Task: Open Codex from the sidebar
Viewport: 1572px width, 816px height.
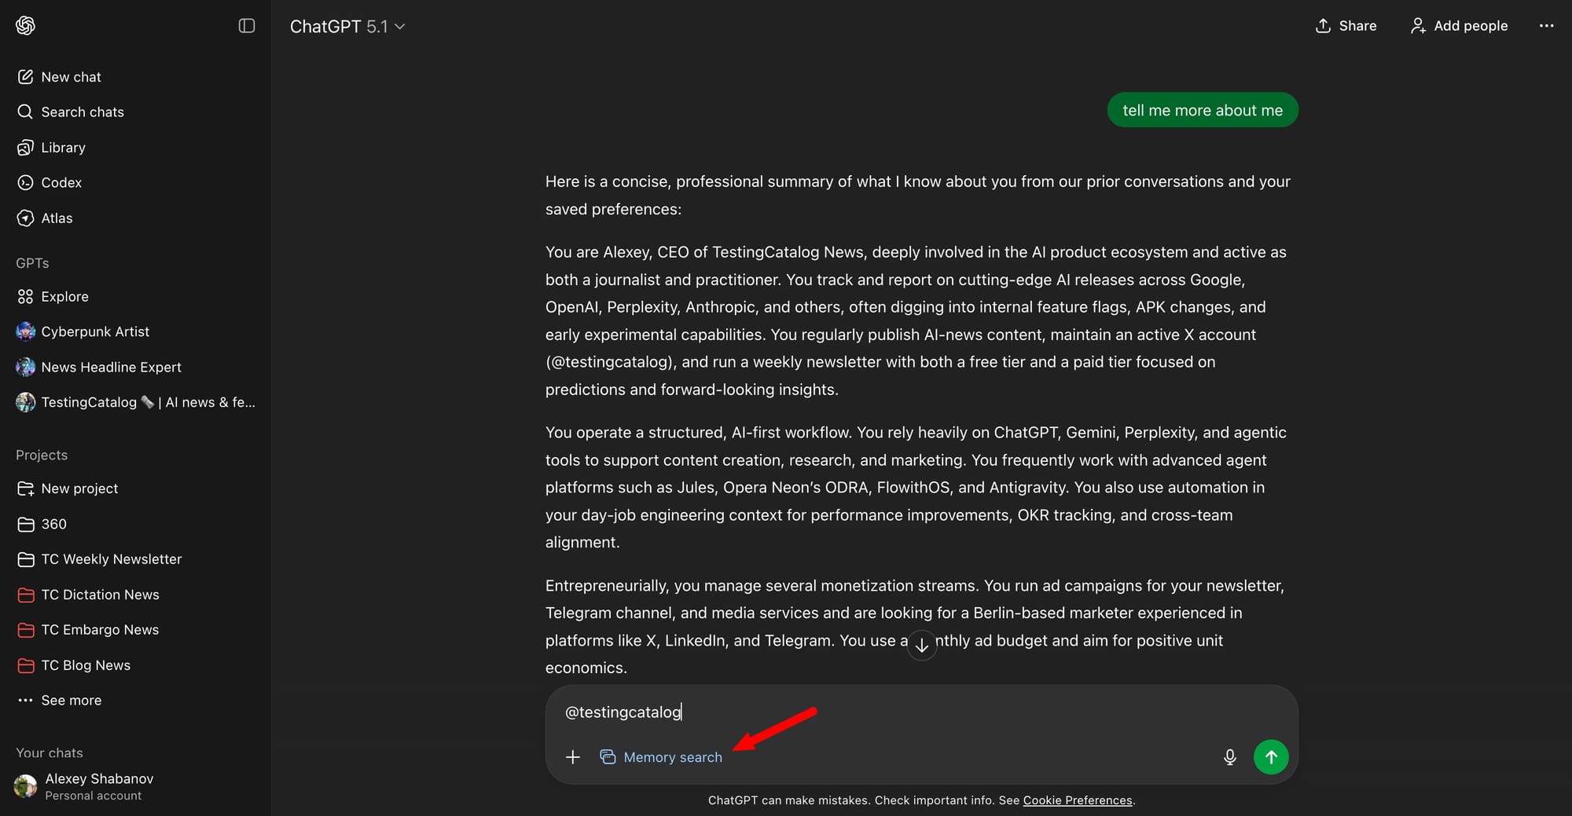Action: pyautogui.click(x=61, y=182)
